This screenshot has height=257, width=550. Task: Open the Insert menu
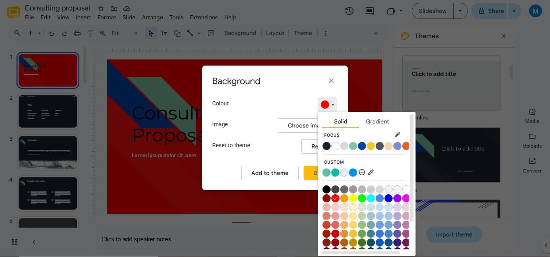(x=83, y=17)
